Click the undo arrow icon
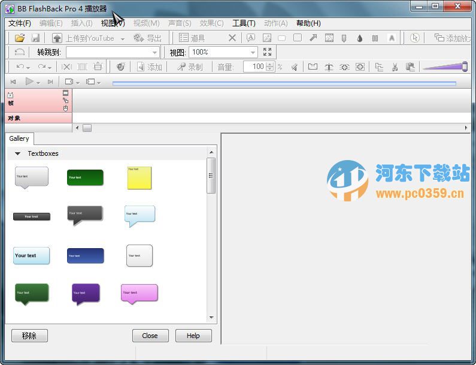This screenshot has width=476, height=365. tap(20, 67)
